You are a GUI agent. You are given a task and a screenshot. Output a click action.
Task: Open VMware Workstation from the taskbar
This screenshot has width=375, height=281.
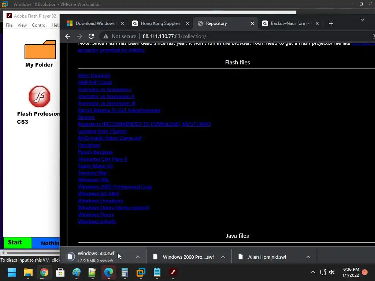point(141,272)
